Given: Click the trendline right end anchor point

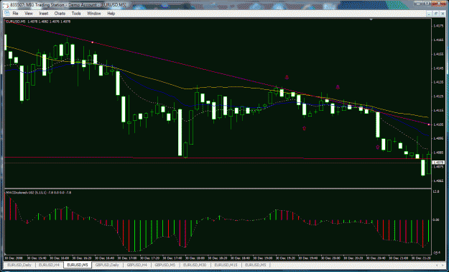Looking at the screenshot, I should [429, 124].
